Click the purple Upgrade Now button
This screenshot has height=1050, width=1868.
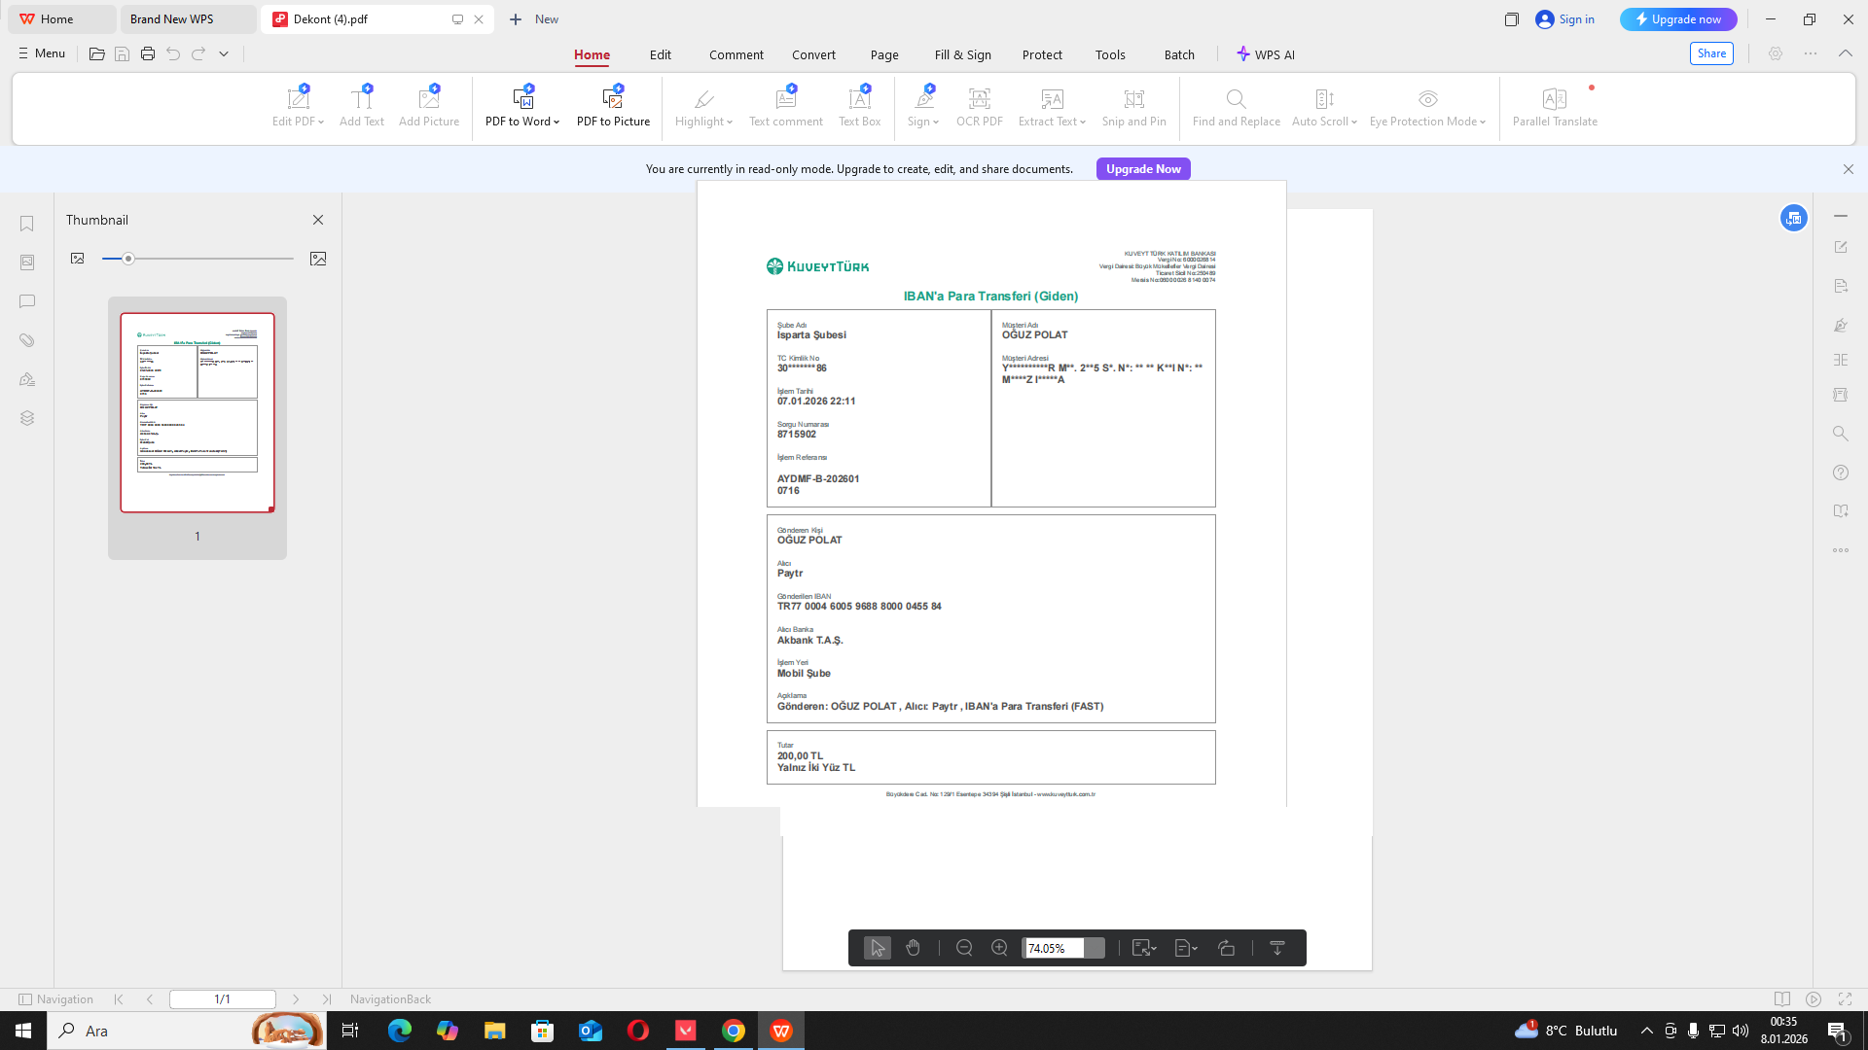coord(1143,169)
